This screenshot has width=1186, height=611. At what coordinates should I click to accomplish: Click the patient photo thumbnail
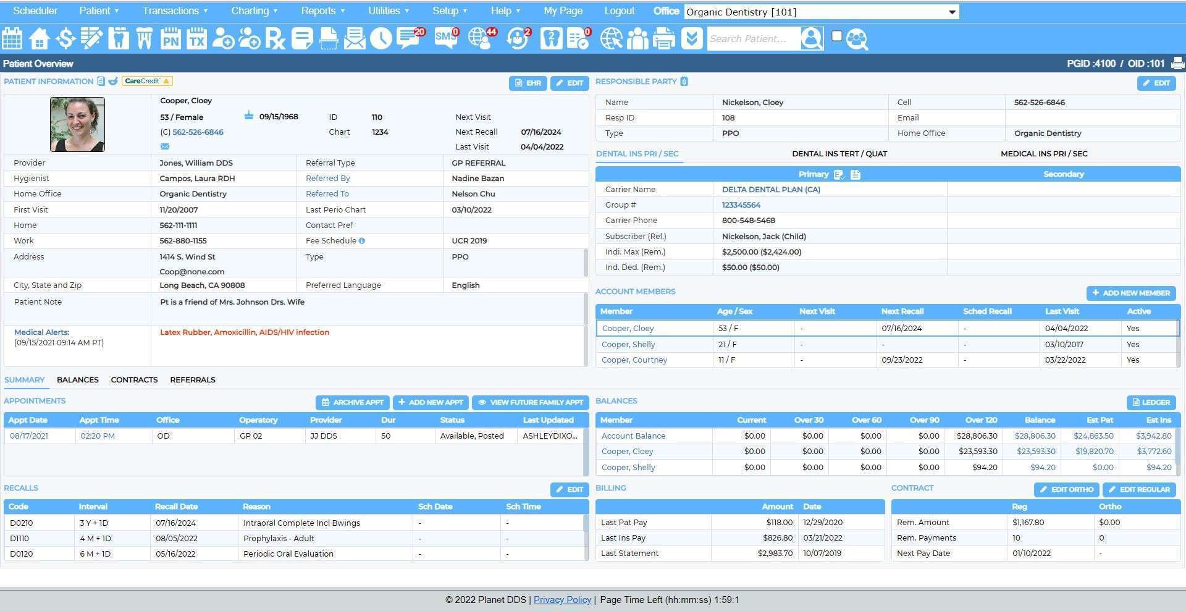pyautogui.click(x=77, y=124)
